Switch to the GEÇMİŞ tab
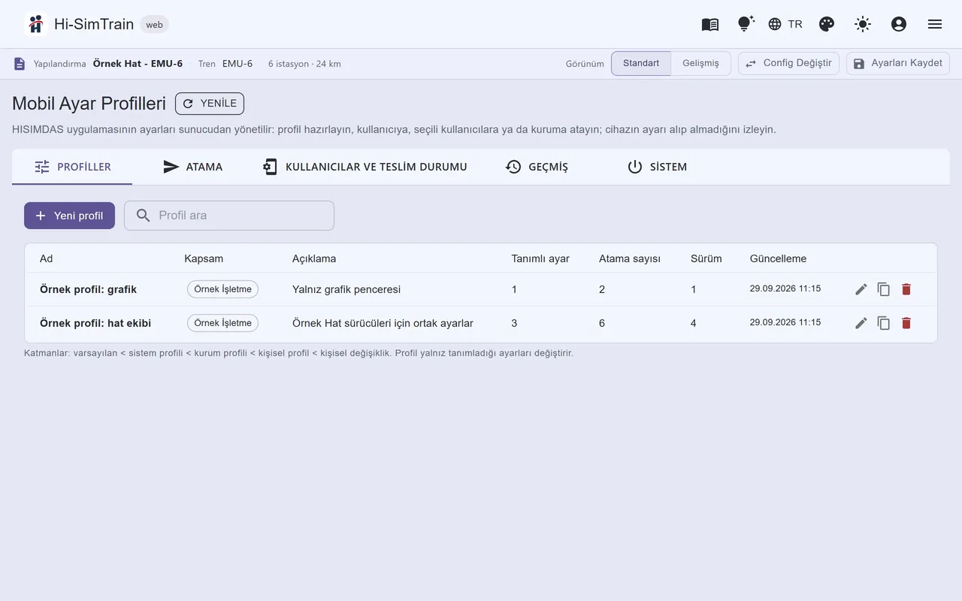The width and height of the screenshot is (962, 601). (x=537, y=167)
